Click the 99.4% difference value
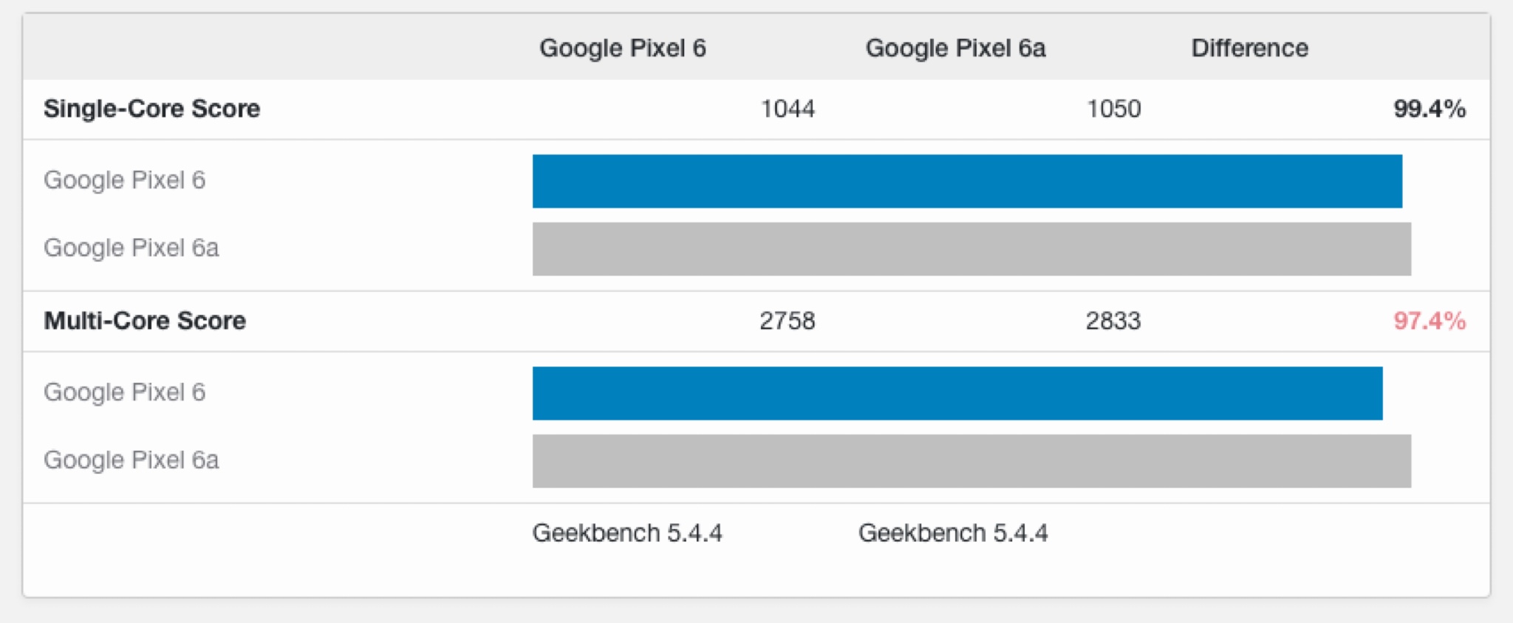The image size is (1513, 623). pyautogui.click(x=1430, y=109)
